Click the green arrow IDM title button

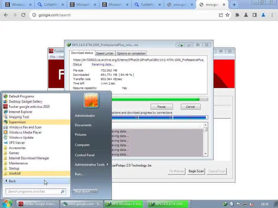pyautogui.click(x=180, y=45)
